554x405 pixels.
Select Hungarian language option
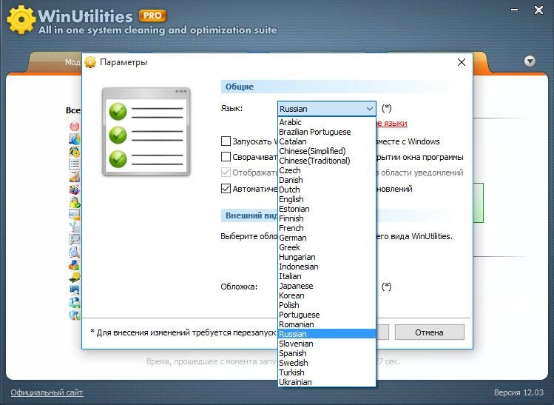tap(326, 257)
